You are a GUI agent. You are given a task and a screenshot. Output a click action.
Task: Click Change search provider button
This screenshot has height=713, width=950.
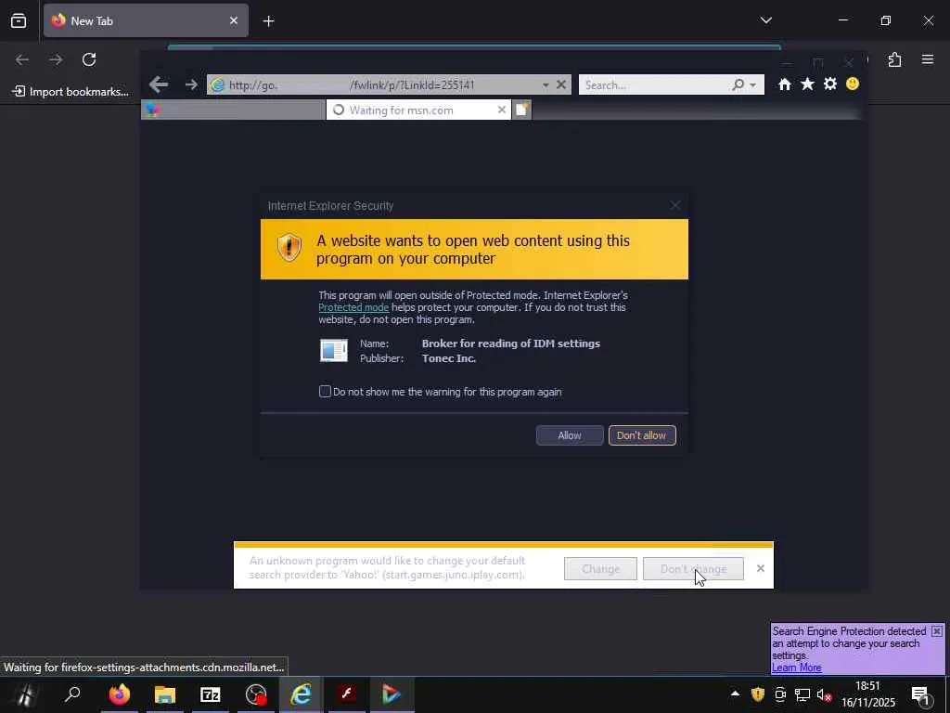(600, 569)
